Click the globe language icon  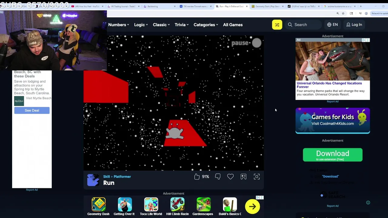329,25
